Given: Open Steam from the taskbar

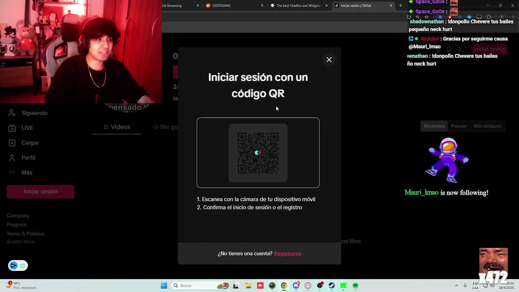Looking at the screenshot, I should point(332,286).
